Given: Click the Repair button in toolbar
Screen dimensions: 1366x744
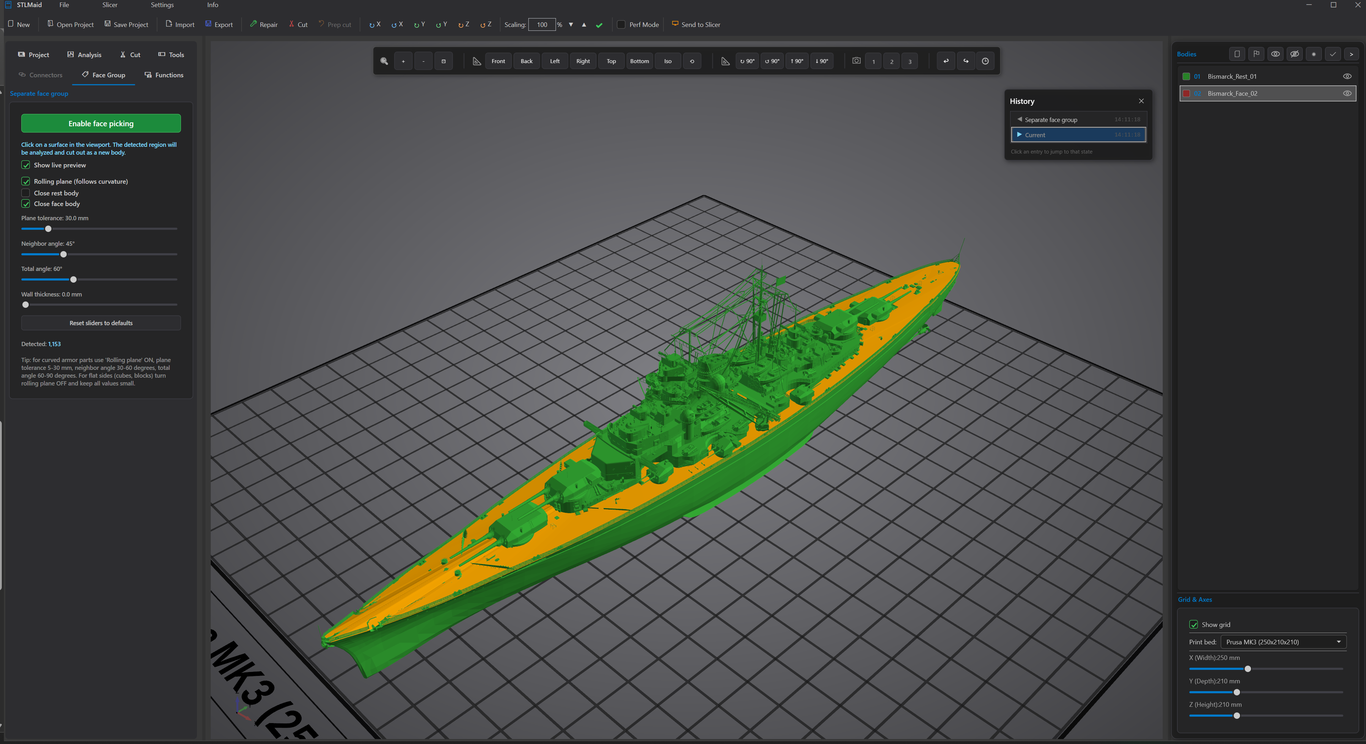Looking at the screenshot, I should (264, 24).
